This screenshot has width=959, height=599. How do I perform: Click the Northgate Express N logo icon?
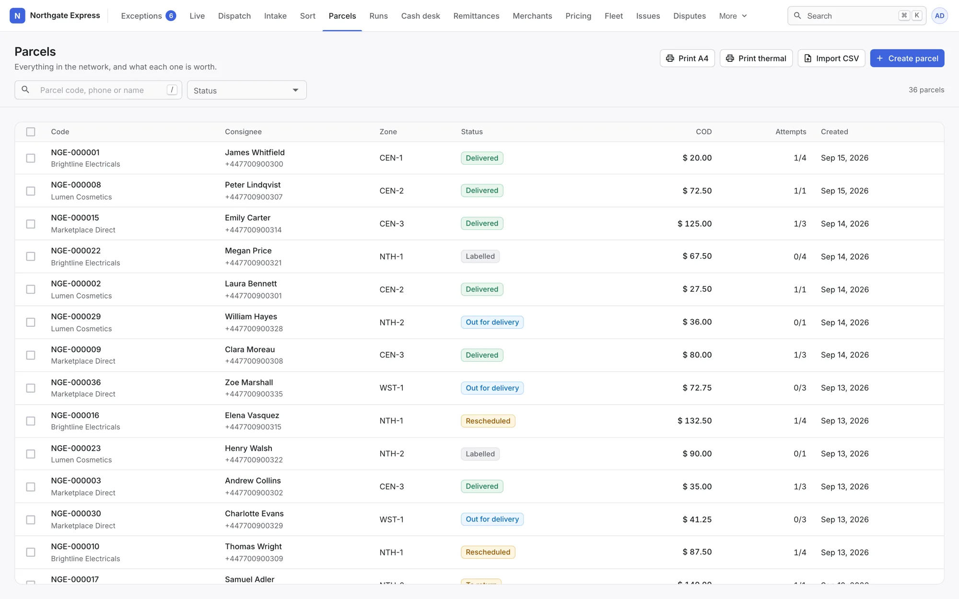pyautogui.click(x=17, y=16)
